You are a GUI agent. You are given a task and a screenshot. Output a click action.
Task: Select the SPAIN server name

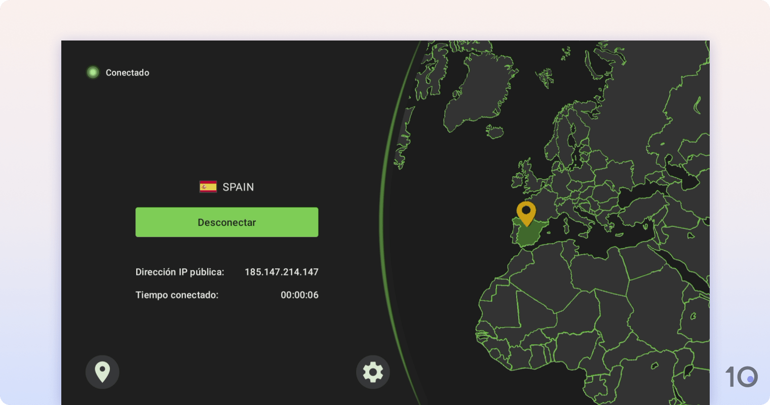point(238,187)
